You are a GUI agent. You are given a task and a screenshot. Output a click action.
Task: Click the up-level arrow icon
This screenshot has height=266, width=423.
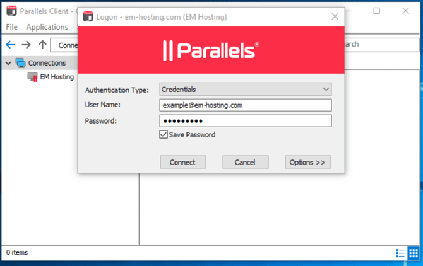click(42, 45)
